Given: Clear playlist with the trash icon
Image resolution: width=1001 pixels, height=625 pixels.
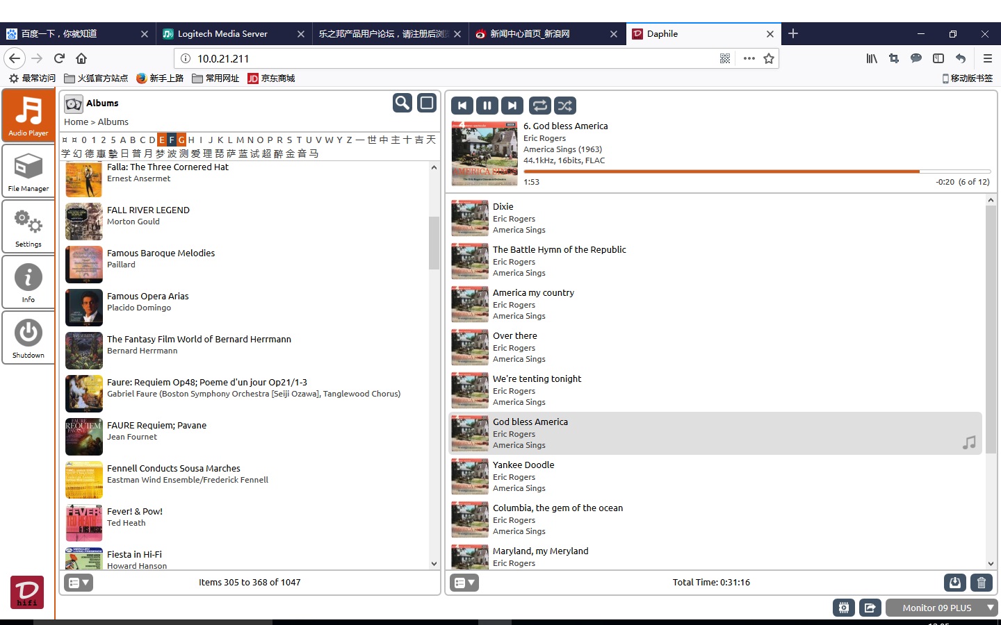Looking at the screenshot, I should click(x=982, y=583).
